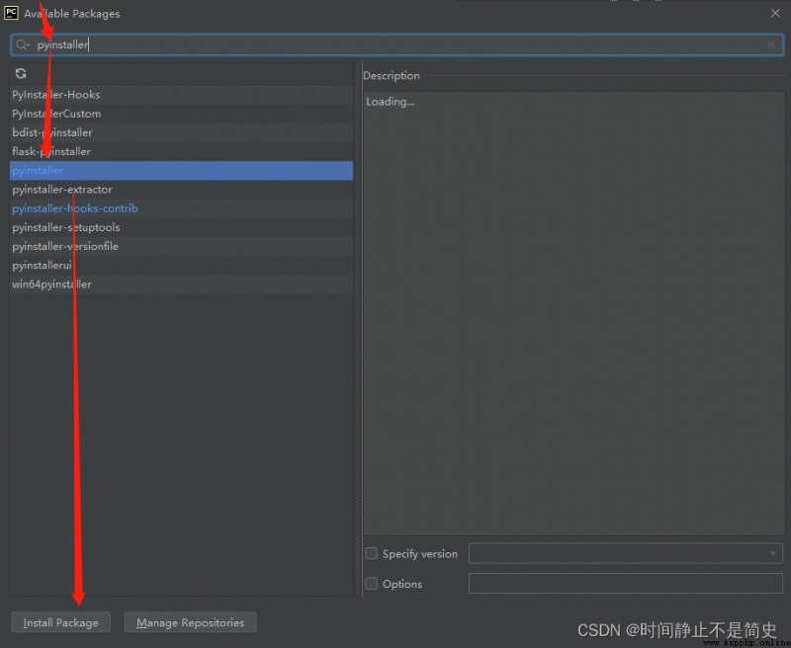Click the Loading... text in the description panel
791x648 pixels.
tap(390, 102)
